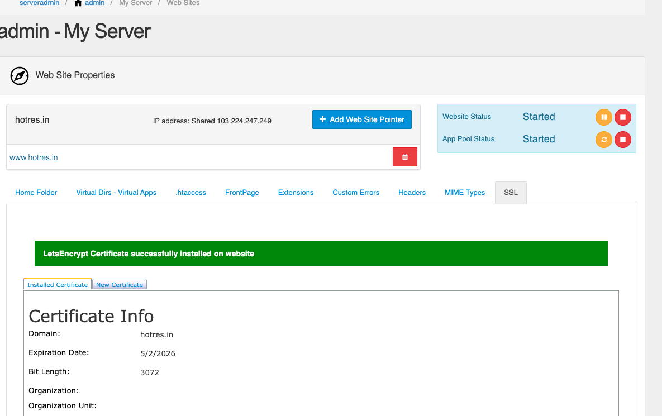Switch to the New Certificate tab
Image resolution: width=662 pixels, height=416 pixels.
[120, 285]
